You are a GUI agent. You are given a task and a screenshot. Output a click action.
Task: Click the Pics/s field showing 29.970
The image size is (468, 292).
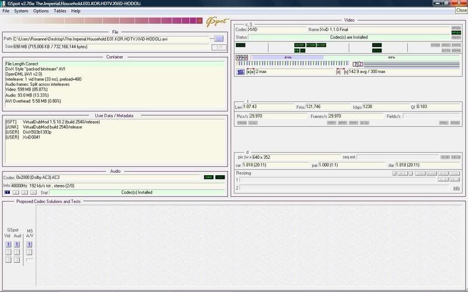click(x=277, y=116)
